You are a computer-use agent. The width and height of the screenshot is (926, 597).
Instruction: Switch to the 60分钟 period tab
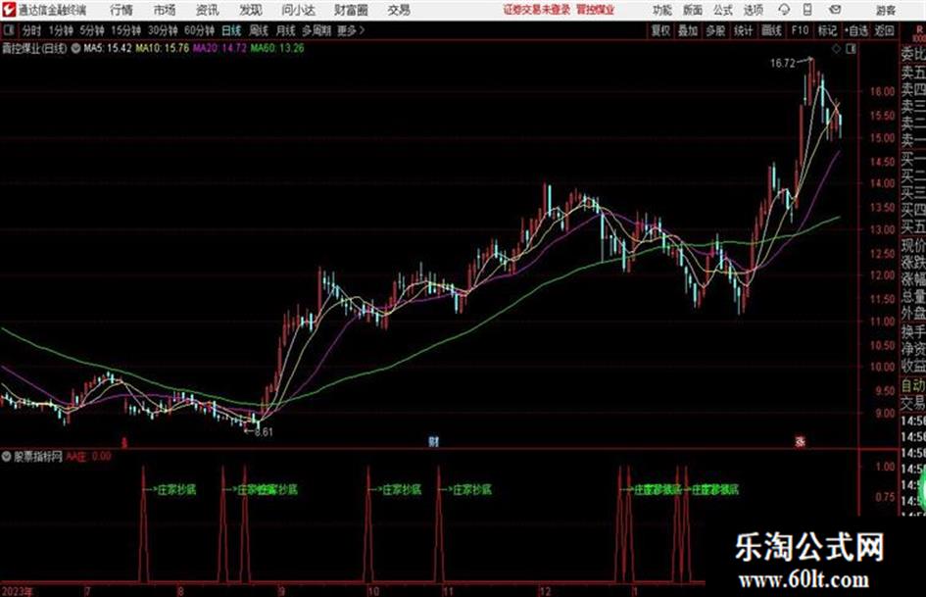200,30
